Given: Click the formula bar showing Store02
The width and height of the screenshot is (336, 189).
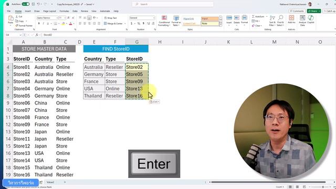Looking at the screenshot, I should tap(188, 35).
